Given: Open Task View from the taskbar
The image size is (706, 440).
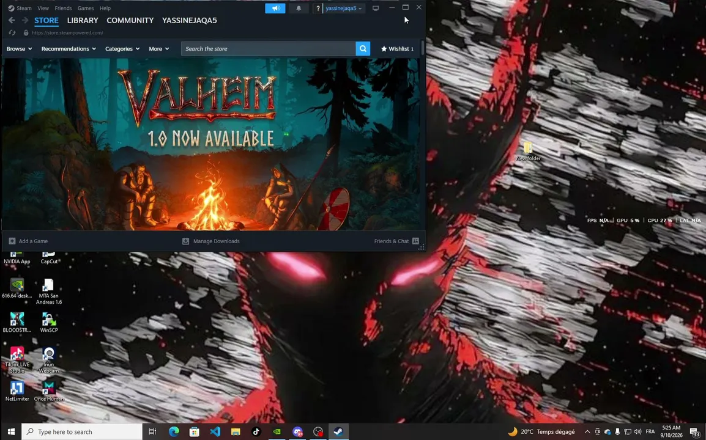Looking at the screenshot, I should pyautogui.click(x=152, y=431).
